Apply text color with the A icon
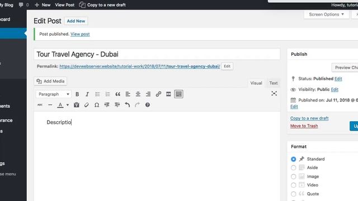Screen dimensions: 358x201 (x=60, y=105)
